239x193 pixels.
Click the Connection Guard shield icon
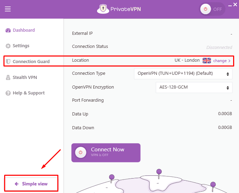click(8, 62)
